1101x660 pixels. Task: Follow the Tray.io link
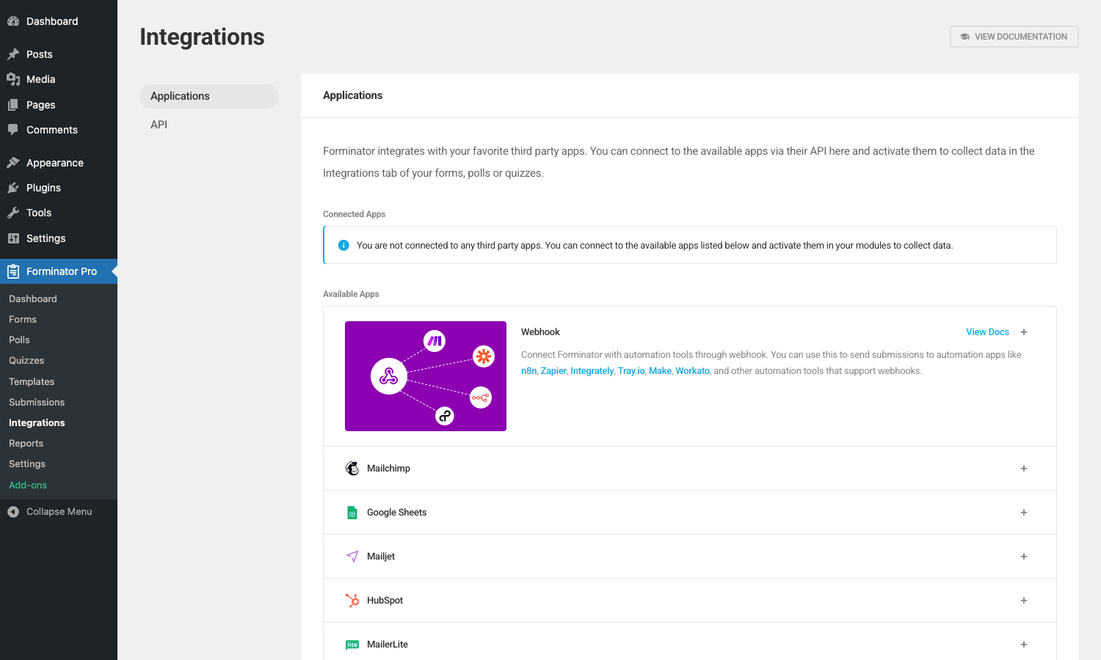[x=631, y=371]
